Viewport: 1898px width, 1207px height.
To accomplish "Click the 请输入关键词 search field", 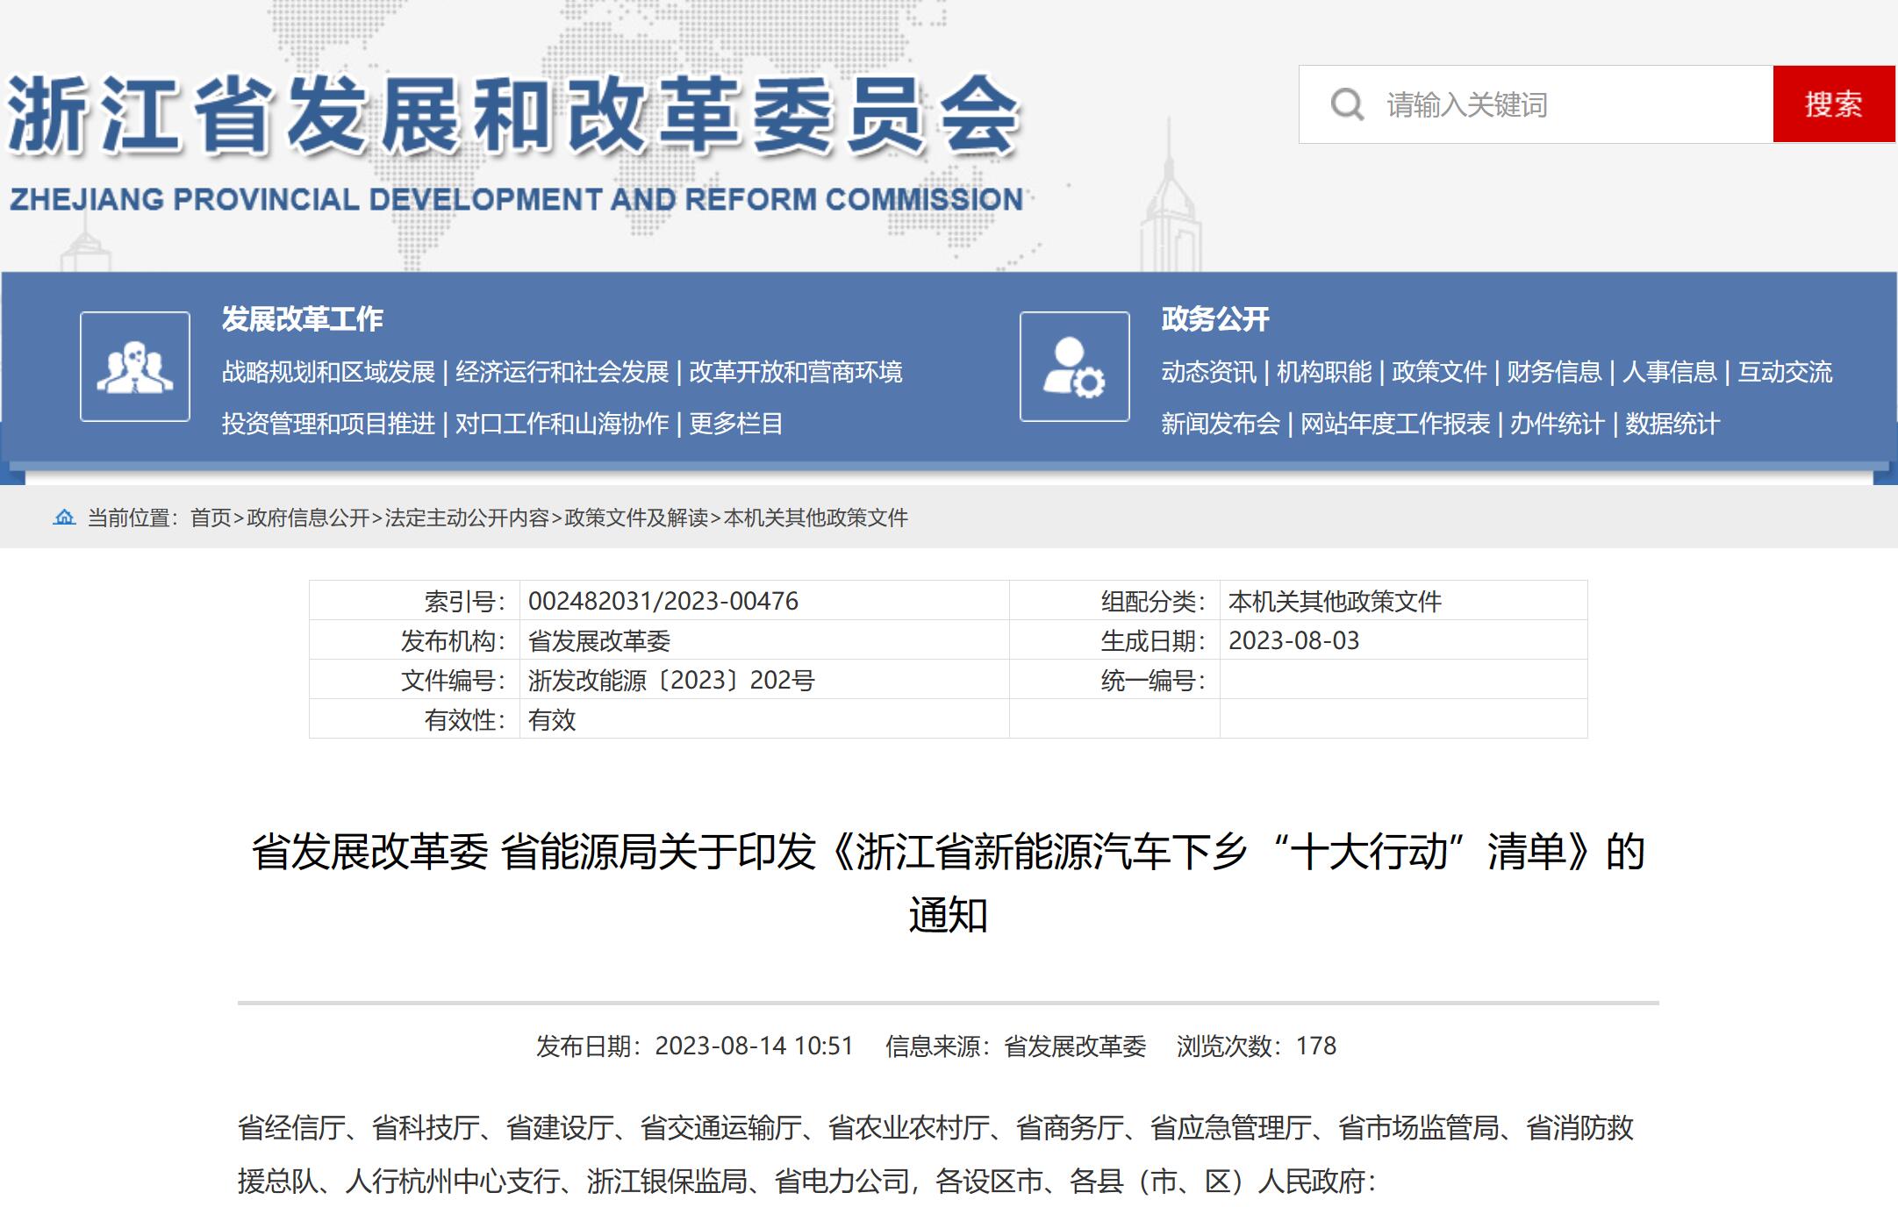I will [x=1536, y=104].
